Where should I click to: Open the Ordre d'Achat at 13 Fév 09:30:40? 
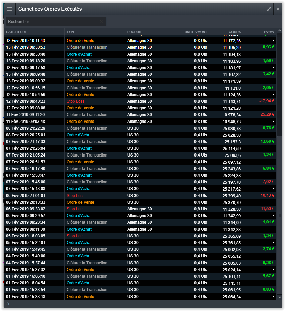click(x=79, y=54)
